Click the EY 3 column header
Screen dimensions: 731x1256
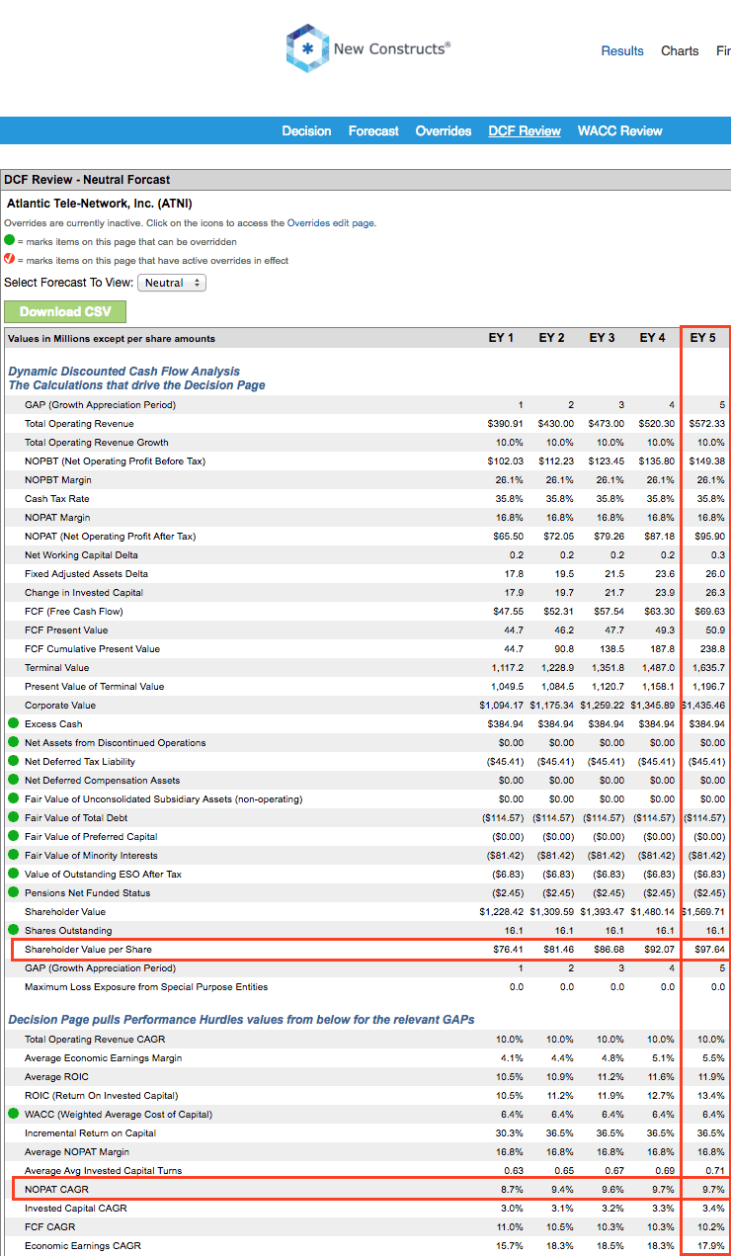(x=602, y=338)
